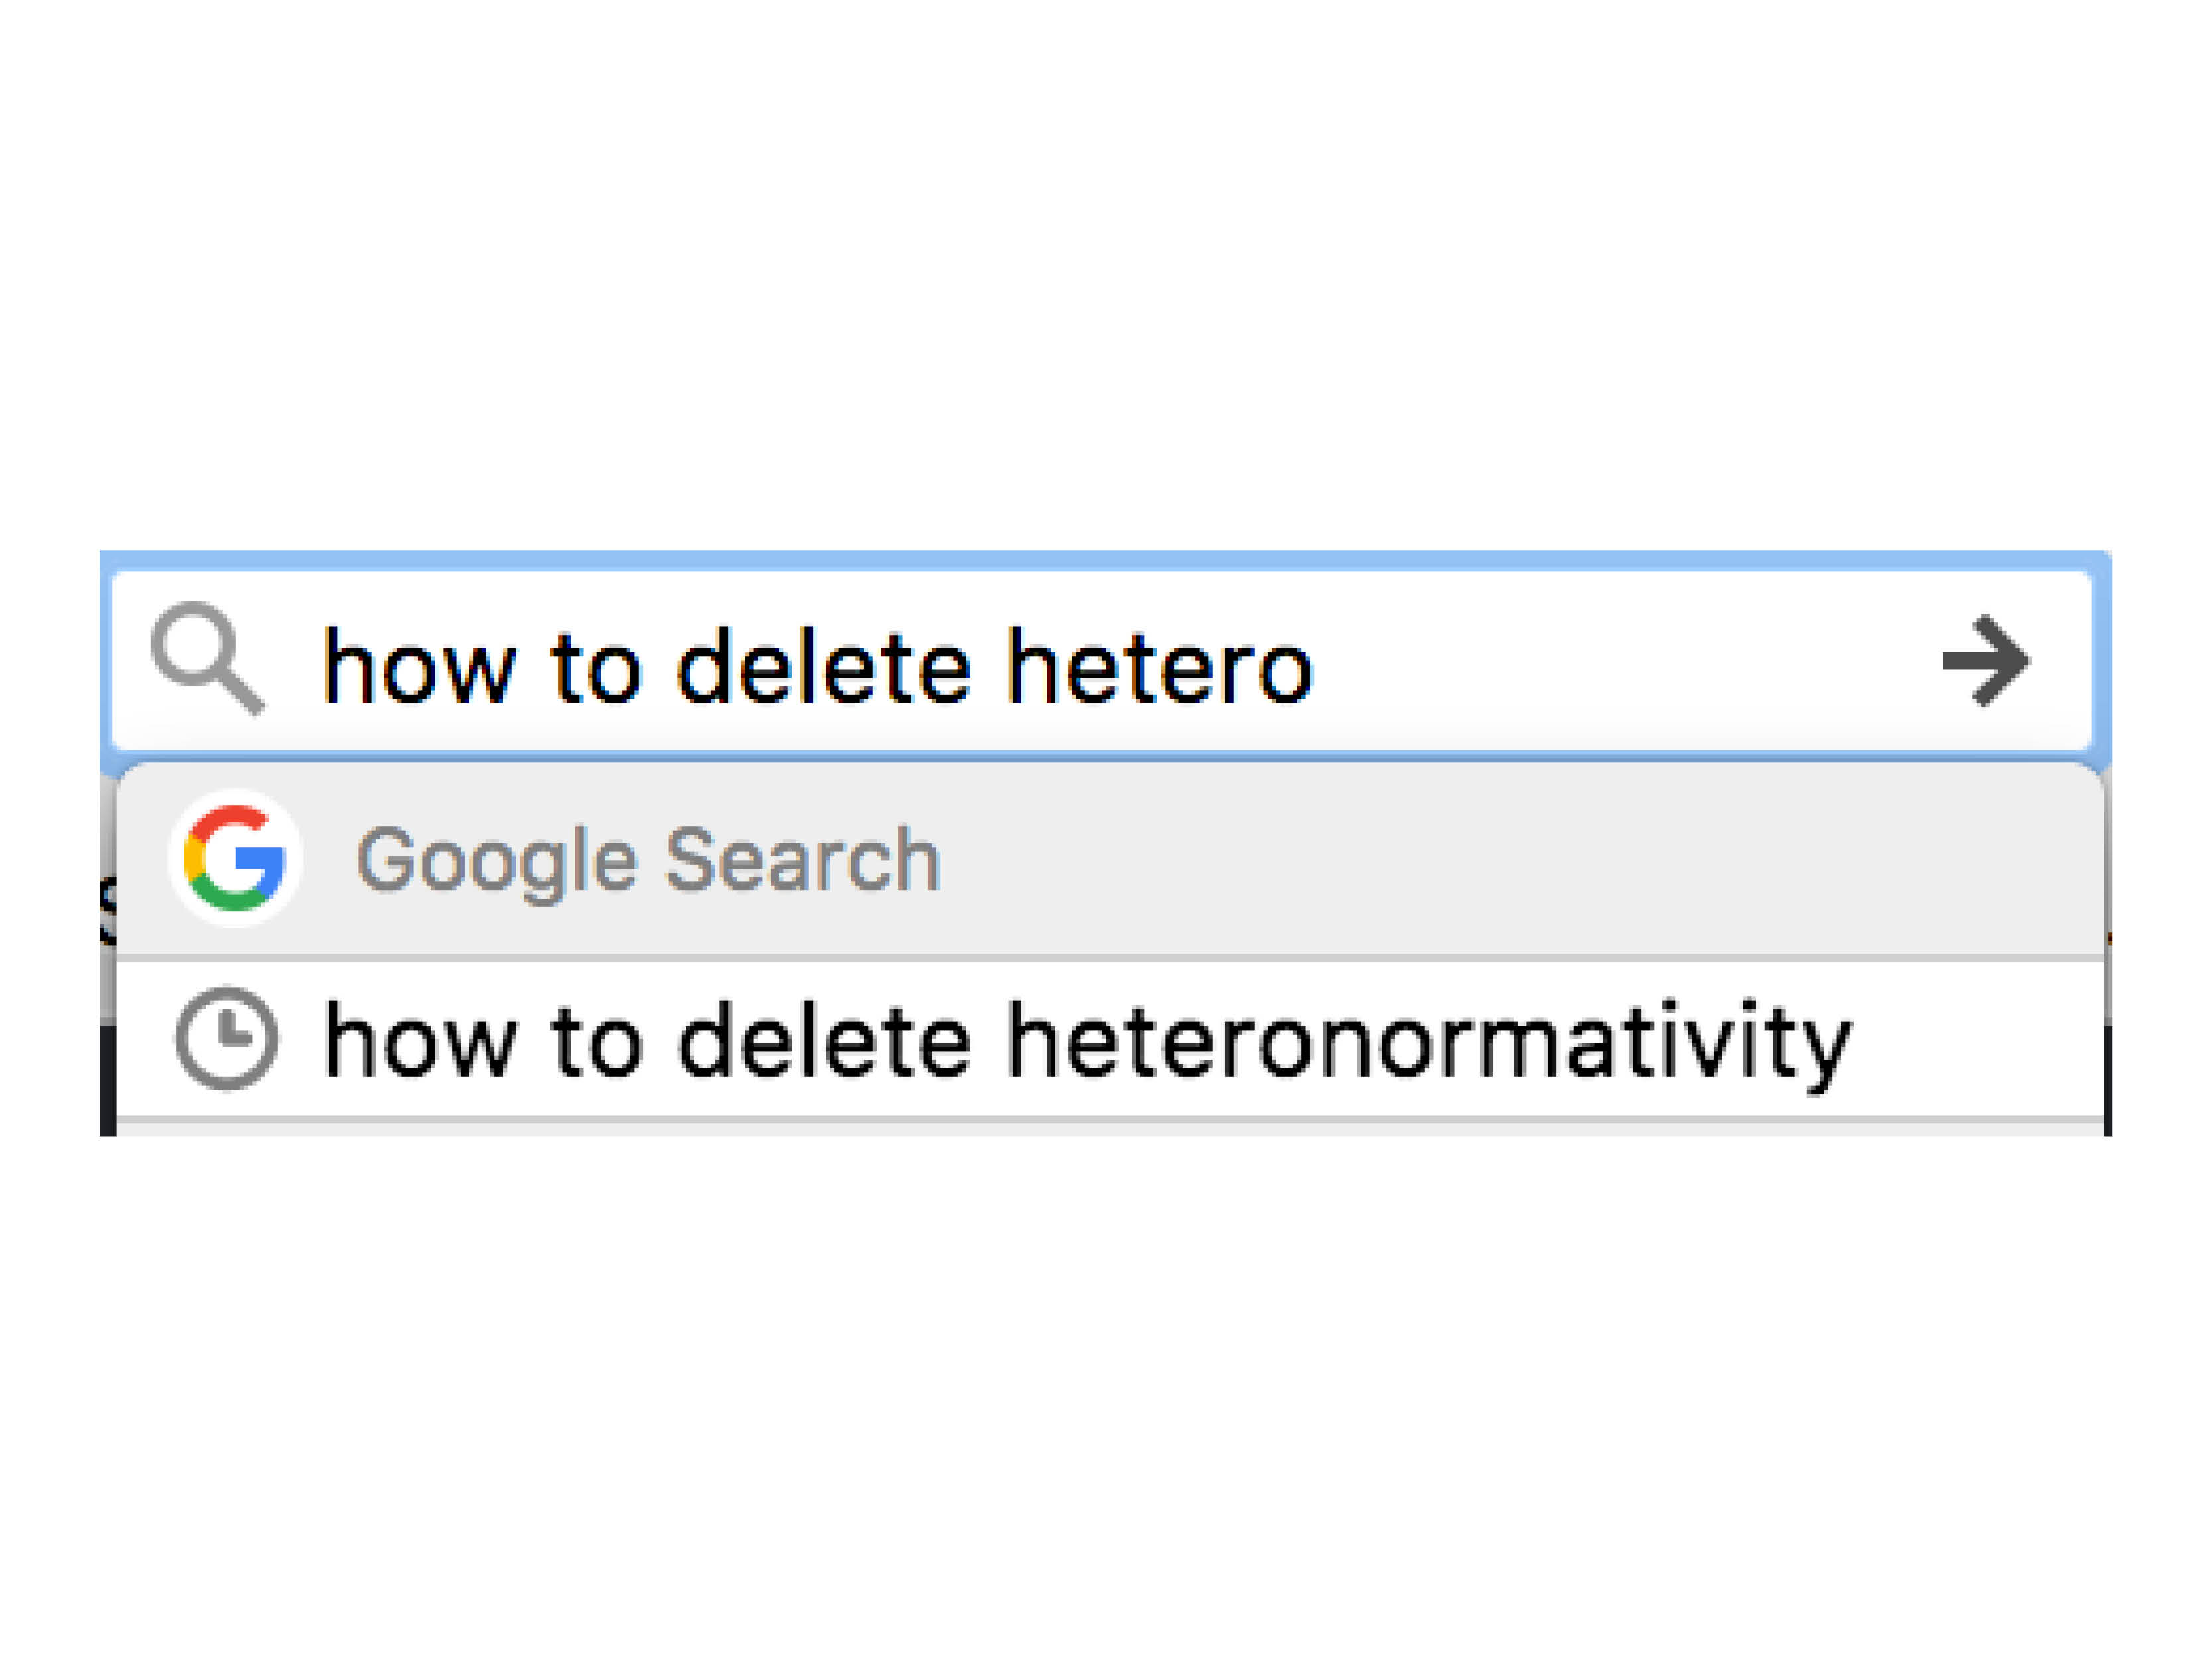Click the word "heteronormativity" in suggestions
The image size is (2212, 1659).
click(x=1428, y=1043)
